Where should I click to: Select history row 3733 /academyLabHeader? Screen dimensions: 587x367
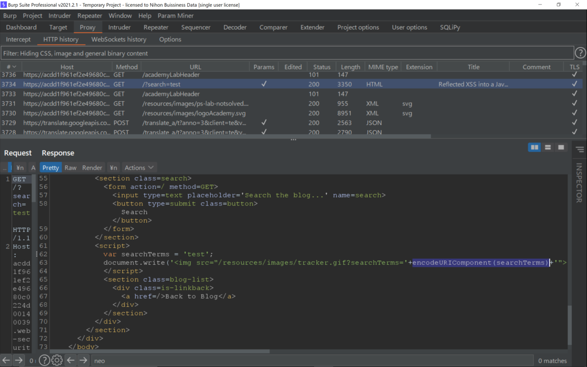coord(291,94)
